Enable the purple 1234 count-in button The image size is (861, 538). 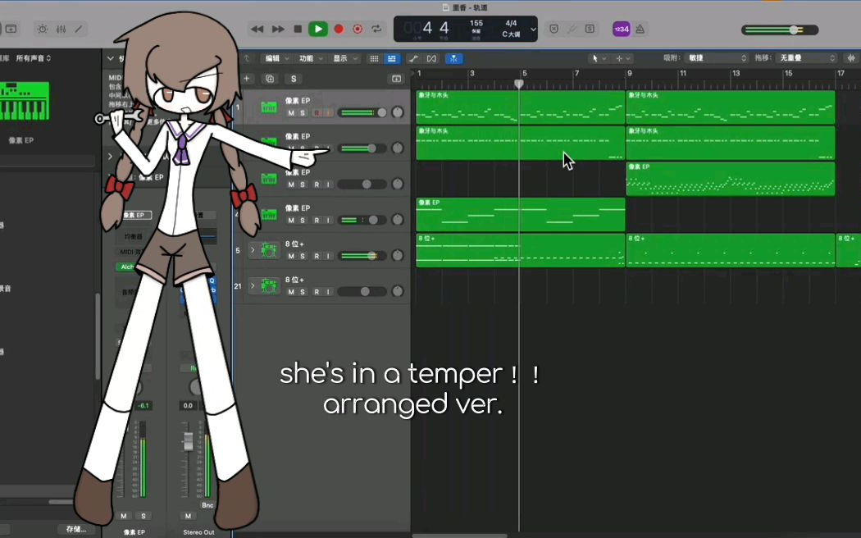622,29
